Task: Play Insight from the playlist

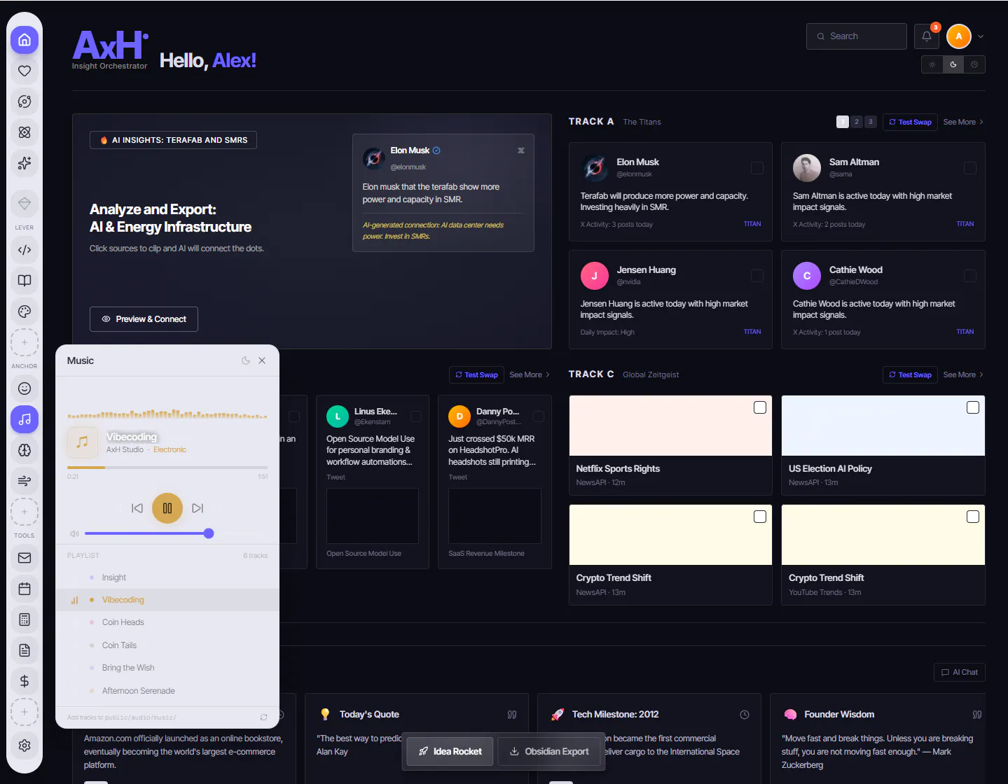Action: pos(167,577)
